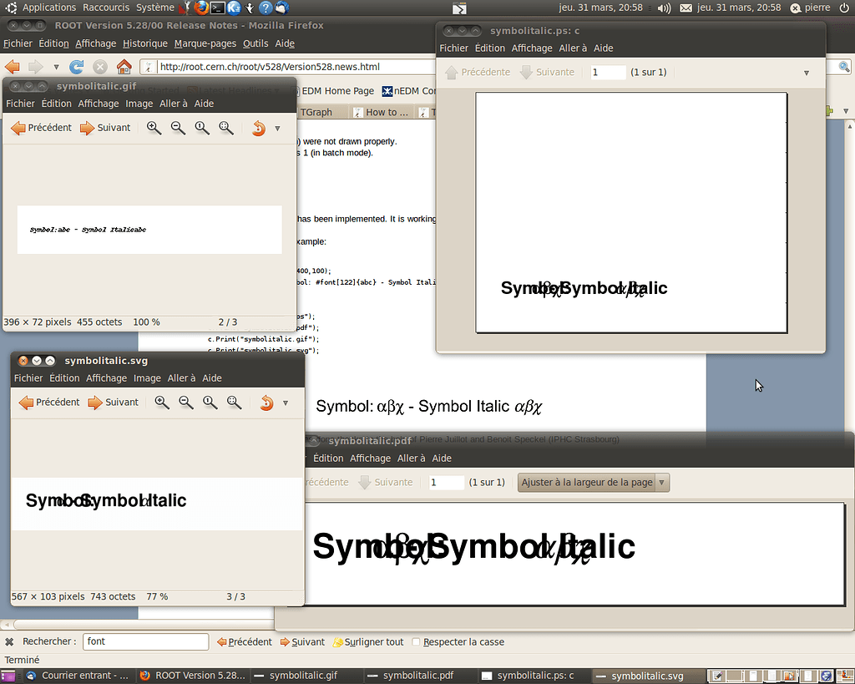This screenshot has height=684, width=855.
Task: Select the zoom in tool in symbolitalic.gif viewer
Action: [x=154, y=127]
